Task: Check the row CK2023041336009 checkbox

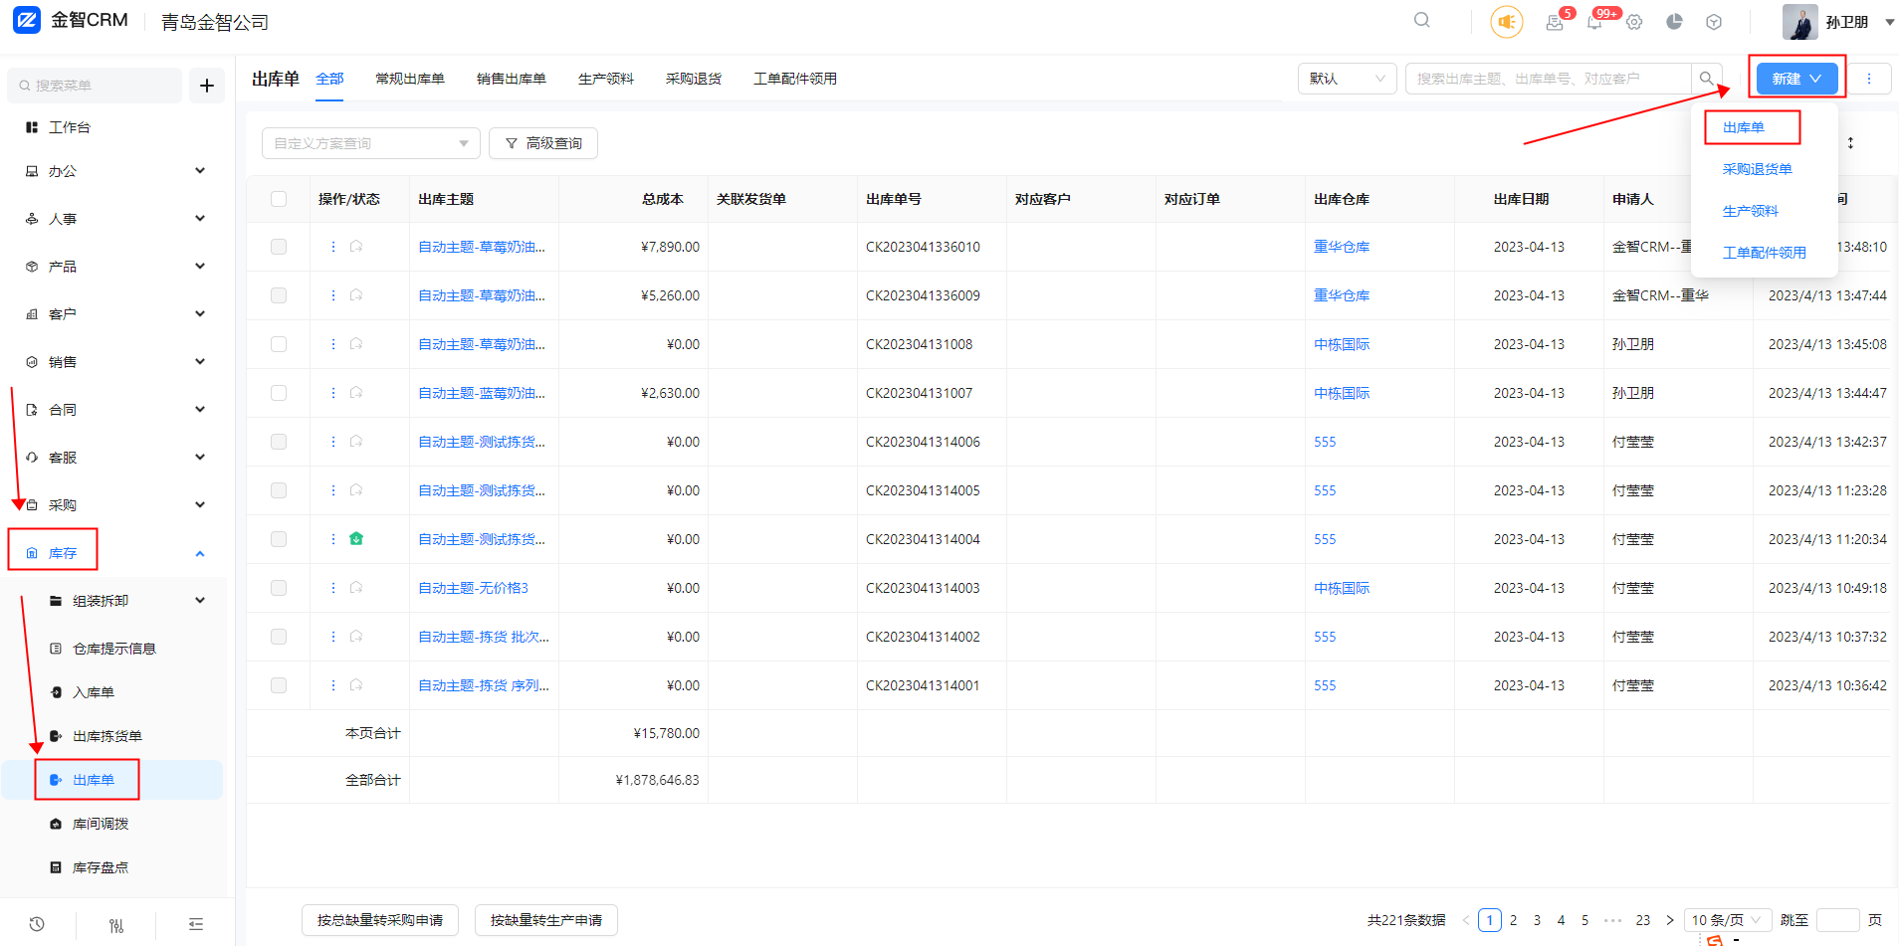Action: coord(279,295)
